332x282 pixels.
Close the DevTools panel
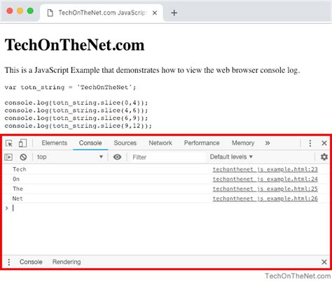tap(324, 143)
